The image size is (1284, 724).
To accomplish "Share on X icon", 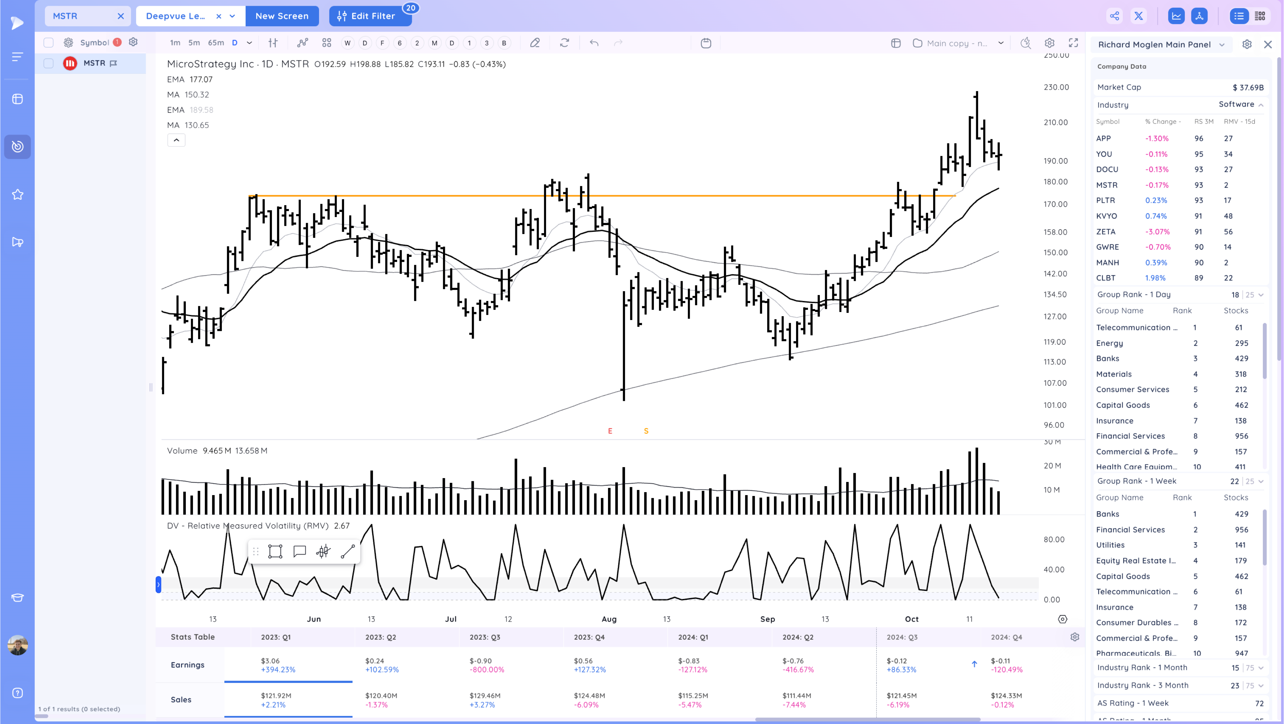I will tap(1139, 16).
